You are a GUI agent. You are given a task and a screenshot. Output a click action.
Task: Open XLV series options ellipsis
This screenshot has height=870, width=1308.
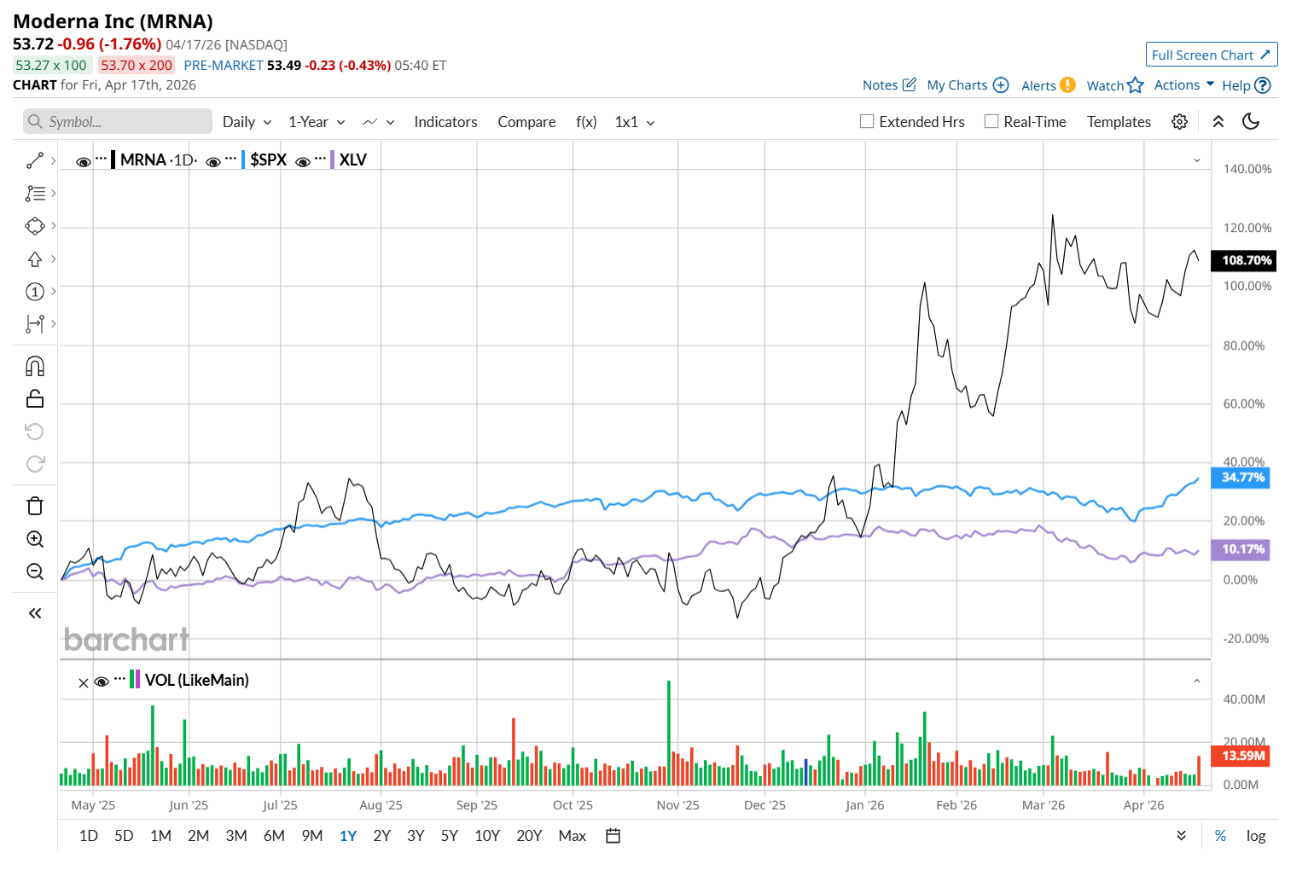click(x=320, y=159)
